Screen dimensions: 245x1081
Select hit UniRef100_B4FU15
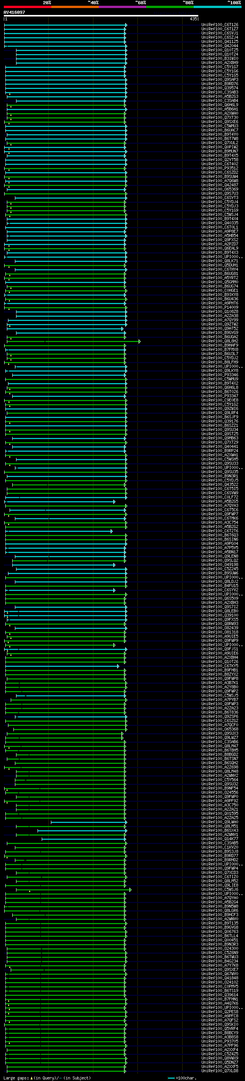point(220,586)
